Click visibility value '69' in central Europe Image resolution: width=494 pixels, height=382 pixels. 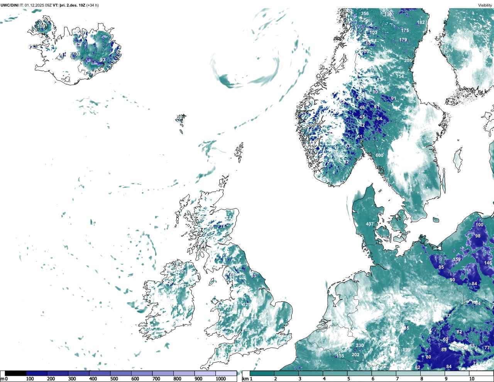(446, 340)
